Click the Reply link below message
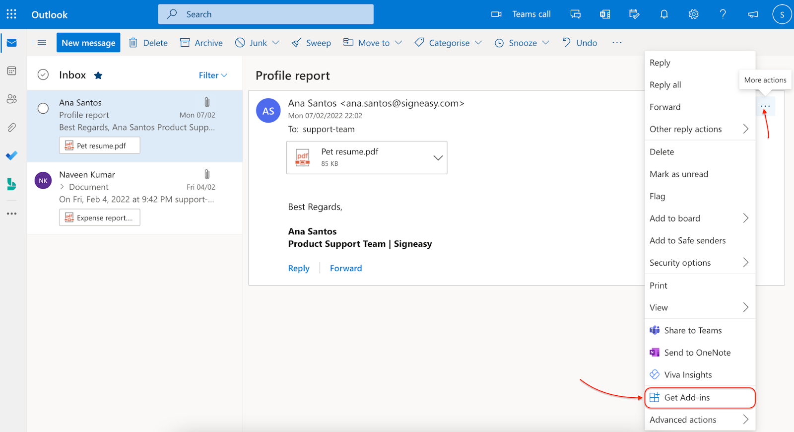794x432 pixels. coord(299,268)
